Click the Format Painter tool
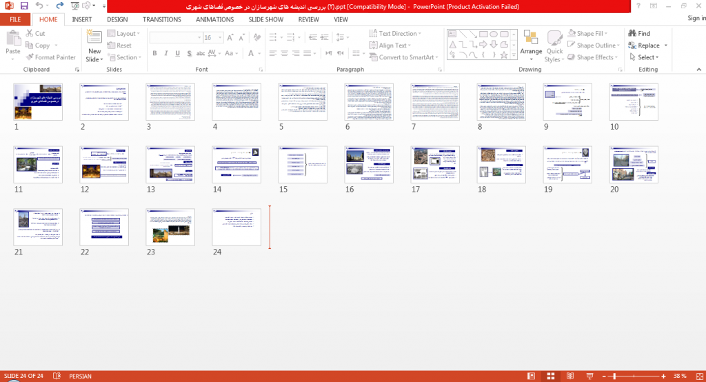This screenshot has width=706, height=382. coord(50,57)
